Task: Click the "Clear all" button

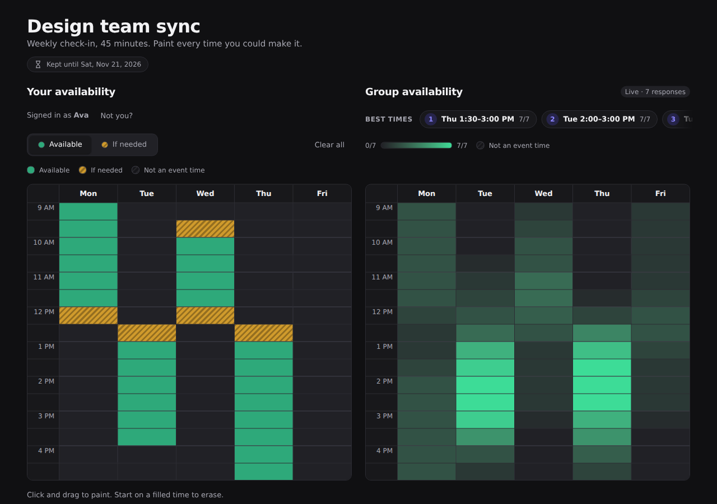Action: (x=329, y=145)
